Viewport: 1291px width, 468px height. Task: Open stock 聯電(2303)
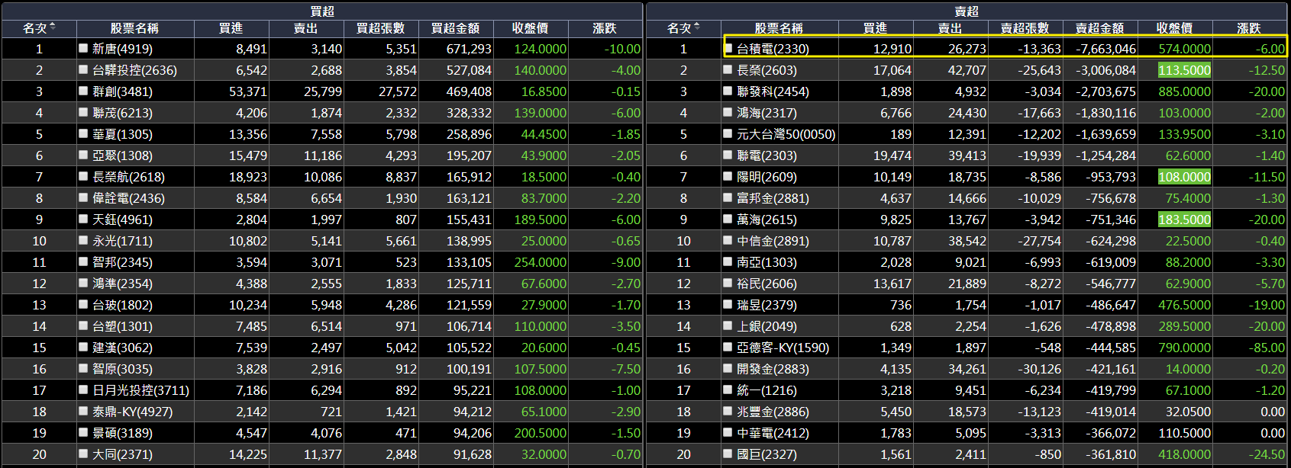point(767,155)
